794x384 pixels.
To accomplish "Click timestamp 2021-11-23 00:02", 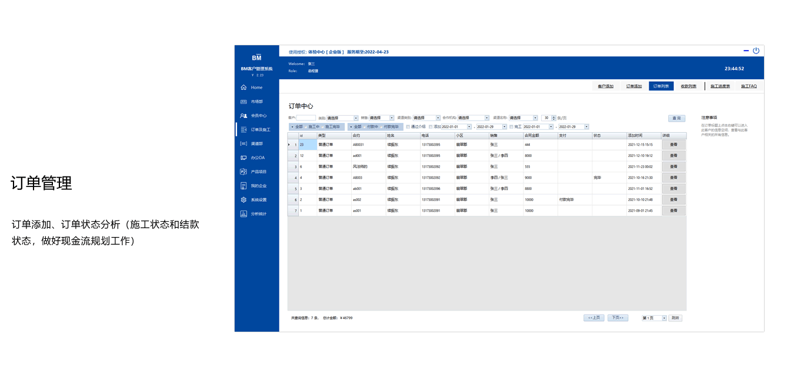I will tap(644, 166).
